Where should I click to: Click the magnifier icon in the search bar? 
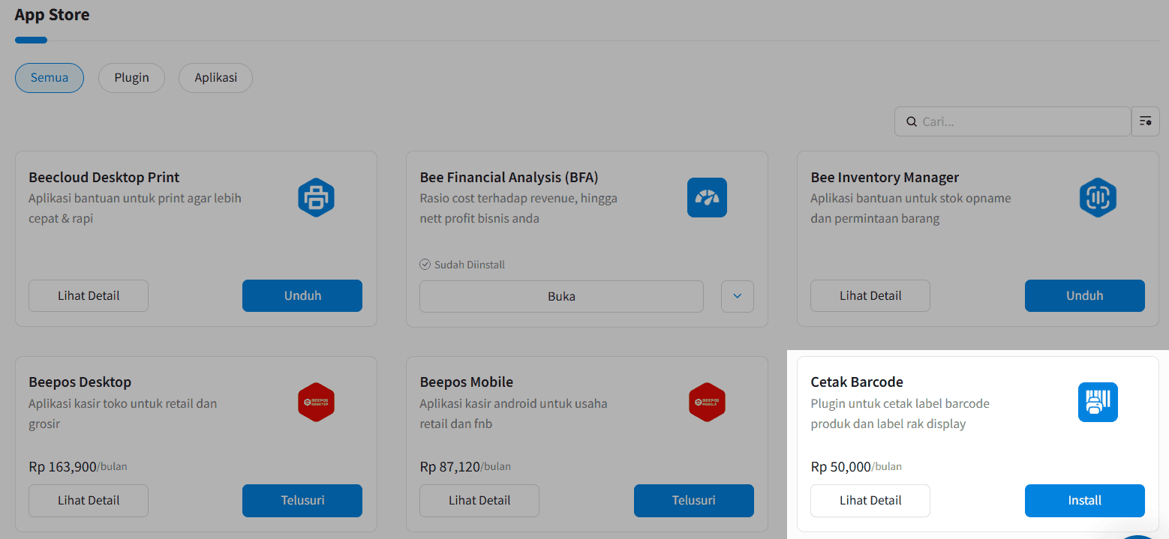[912, 121]
